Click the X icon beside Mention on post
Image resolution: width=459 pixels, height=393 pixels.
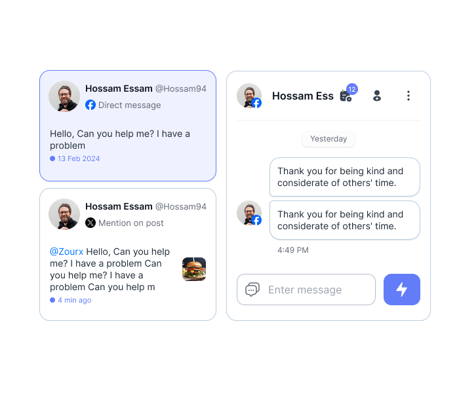click(x=90, y=223)
